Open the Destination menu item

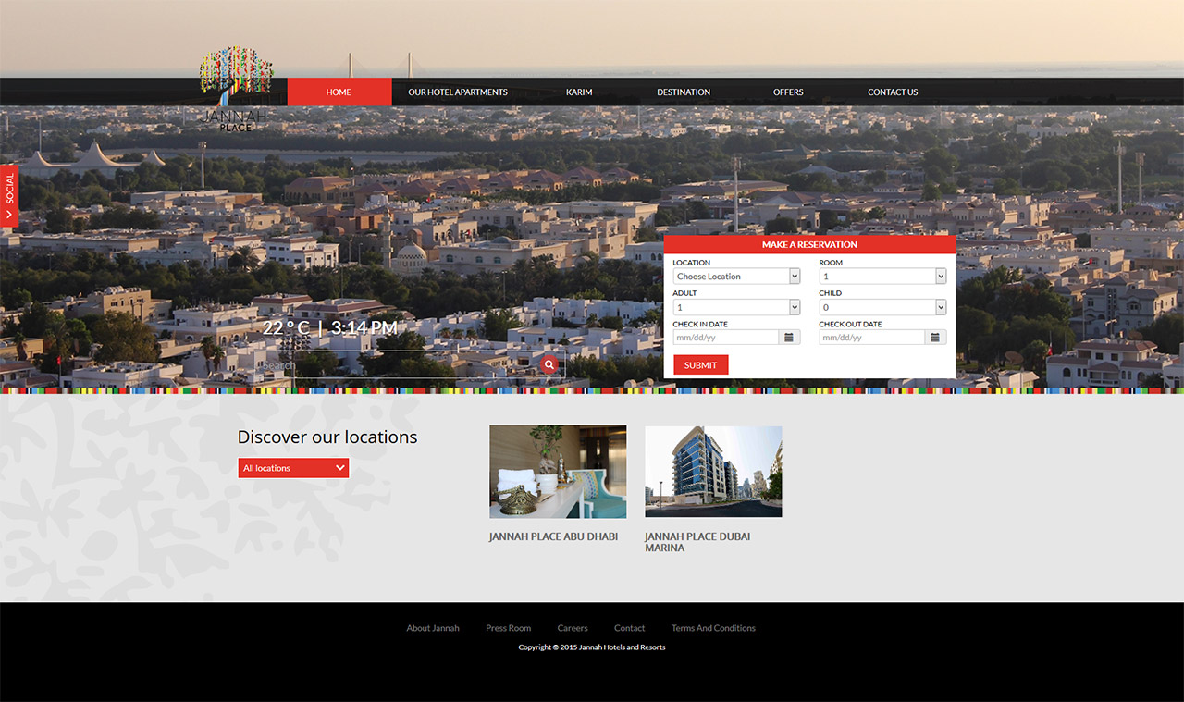684,92
